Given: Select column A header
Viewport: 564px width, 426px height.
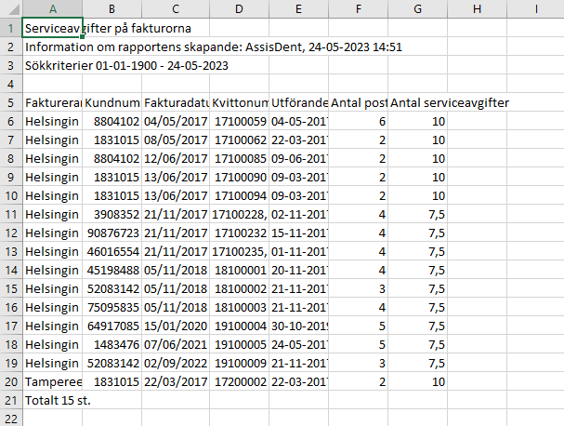Looking at the screenshot, I should tap(53, 8).
